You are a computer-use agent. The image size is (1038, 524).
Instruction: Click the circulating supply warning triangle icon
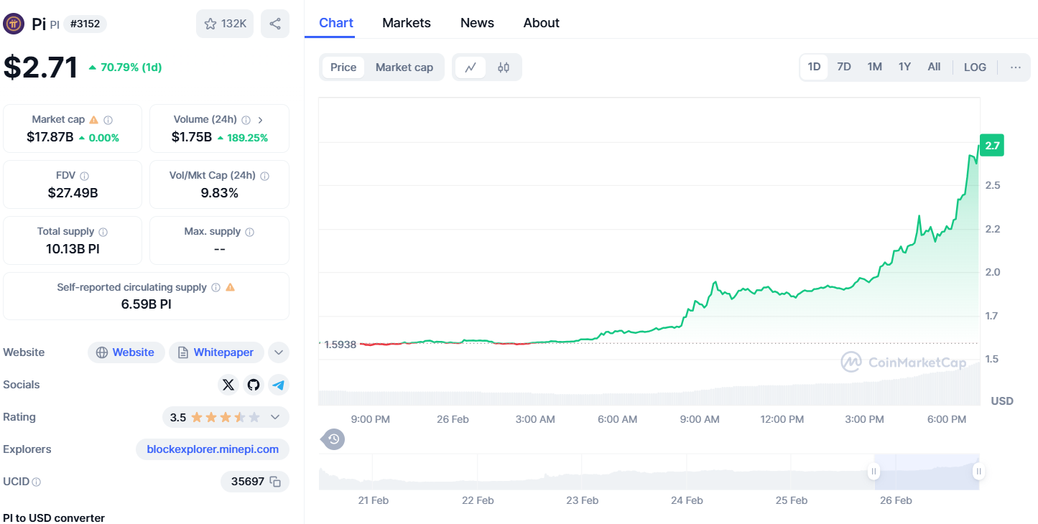231,287
